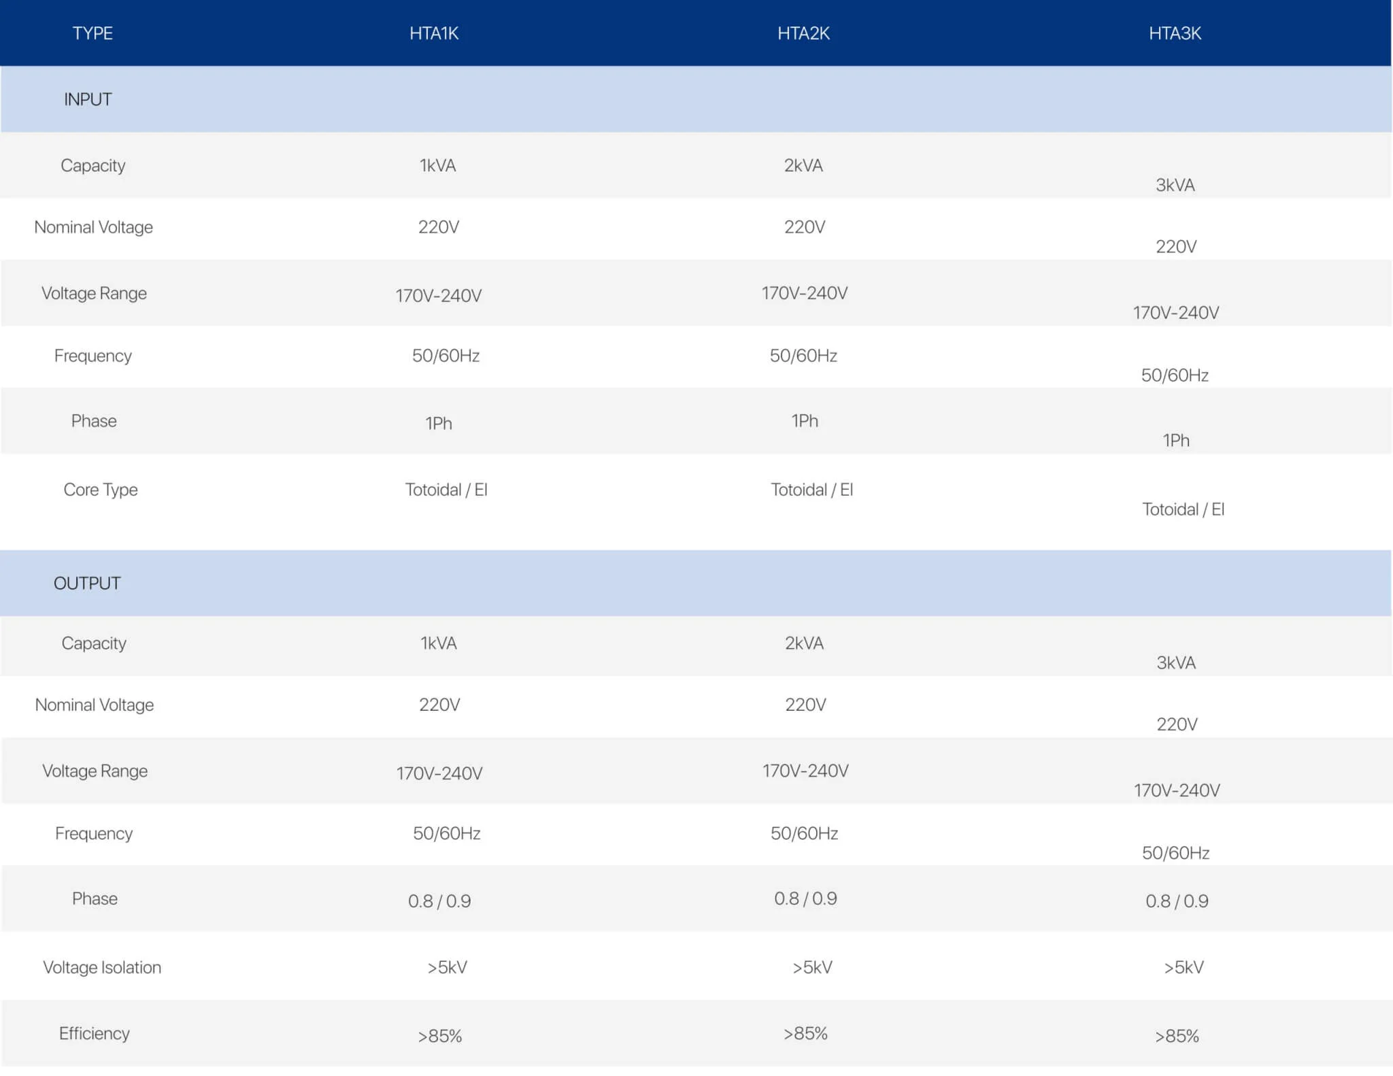Click HTA1K input 1Ph phase value
This screenshot has width=1393, height=1076.
[439, 423]
